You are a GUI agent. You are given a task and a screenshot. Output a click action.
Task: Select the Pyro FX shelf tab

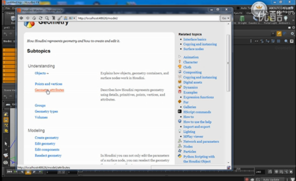238,13
